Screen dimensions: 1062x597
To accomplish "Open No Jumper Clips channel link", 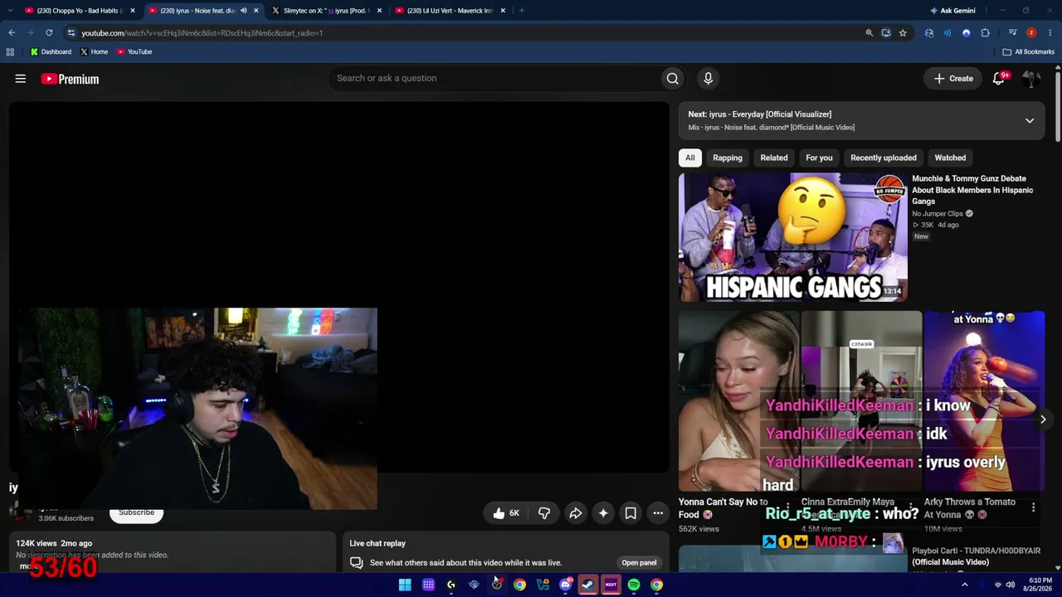I will [938, 214].
